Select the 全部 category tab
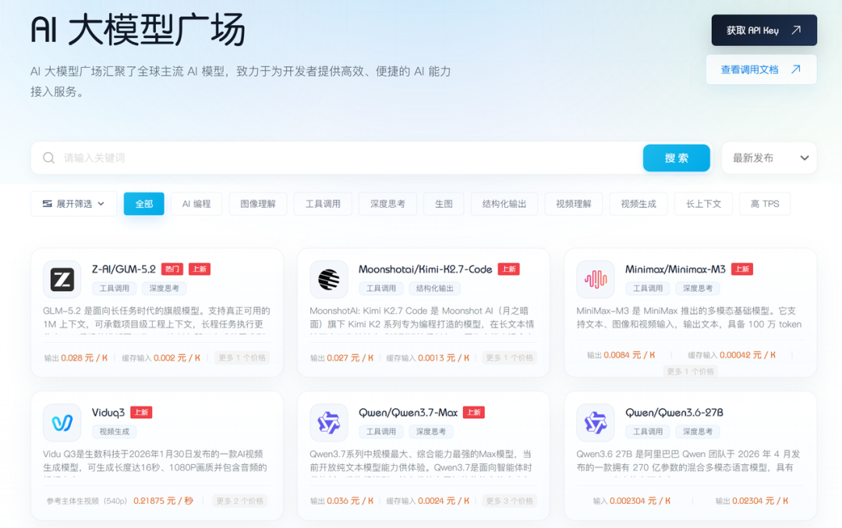 point(144,204)
